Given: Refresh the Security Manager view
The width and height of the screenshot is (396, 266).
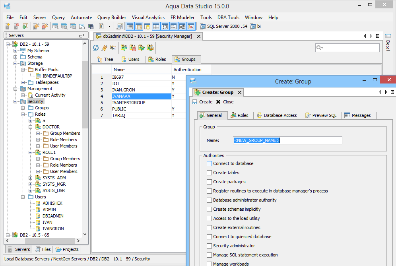Looking at the screenshot, I should (96, 47).
